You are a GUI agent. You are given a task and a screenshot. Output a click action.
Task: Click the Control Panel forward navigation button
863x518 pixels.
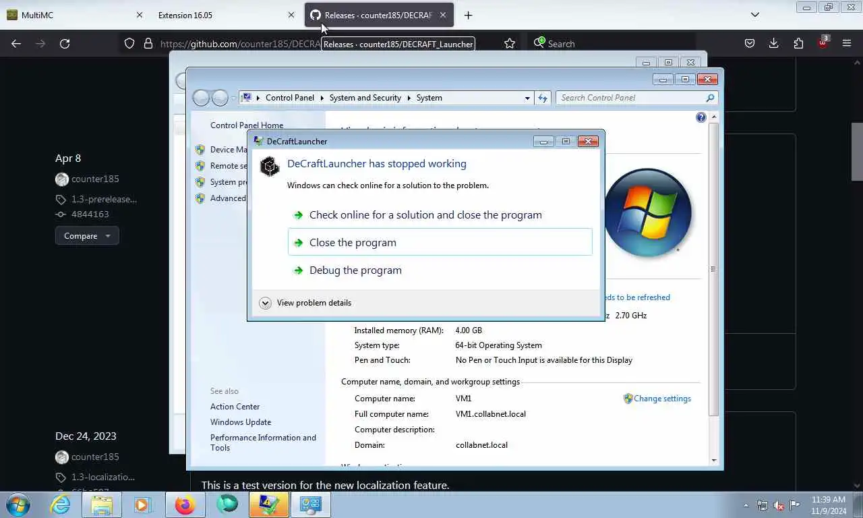click(220, 98)
